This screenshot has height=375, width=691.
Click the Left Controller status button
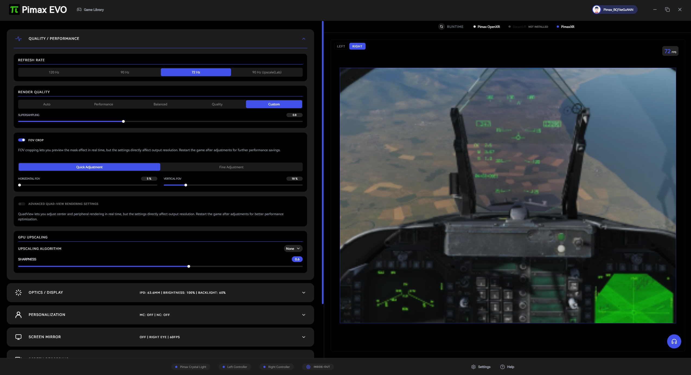pyautogui.click(x=235, y=367)
